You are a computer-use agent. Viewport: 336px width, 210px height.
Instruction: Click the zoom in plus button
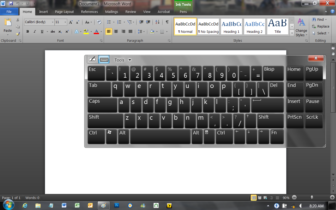point(332,197)
